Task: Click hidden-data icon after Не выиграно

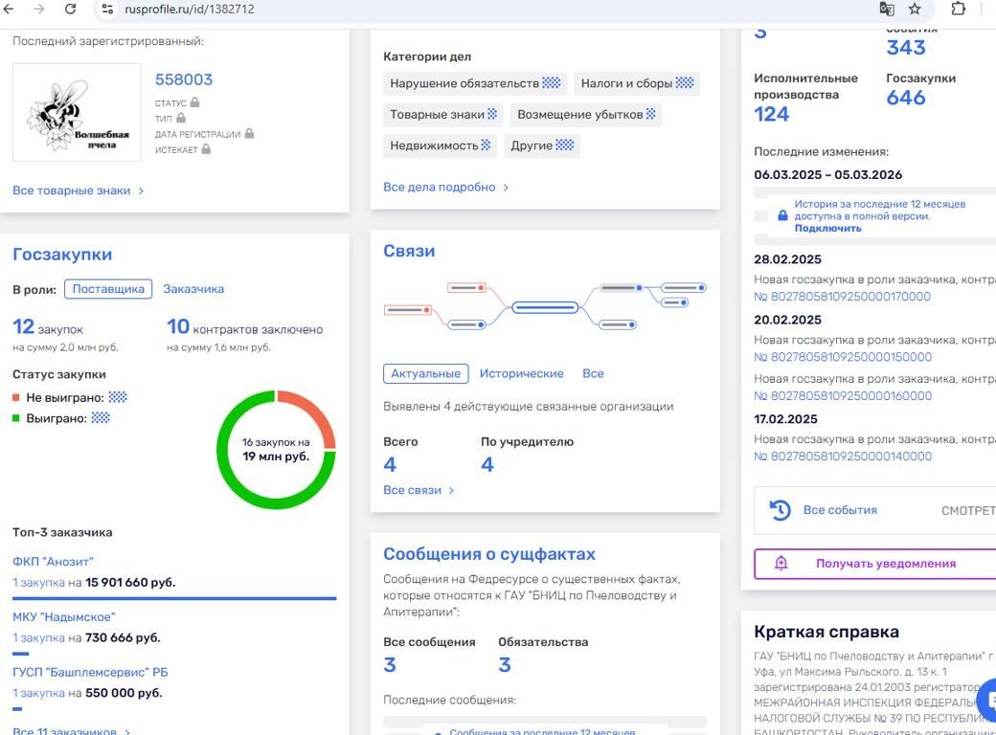Action: pyautogui.click(x=118, y=397)
